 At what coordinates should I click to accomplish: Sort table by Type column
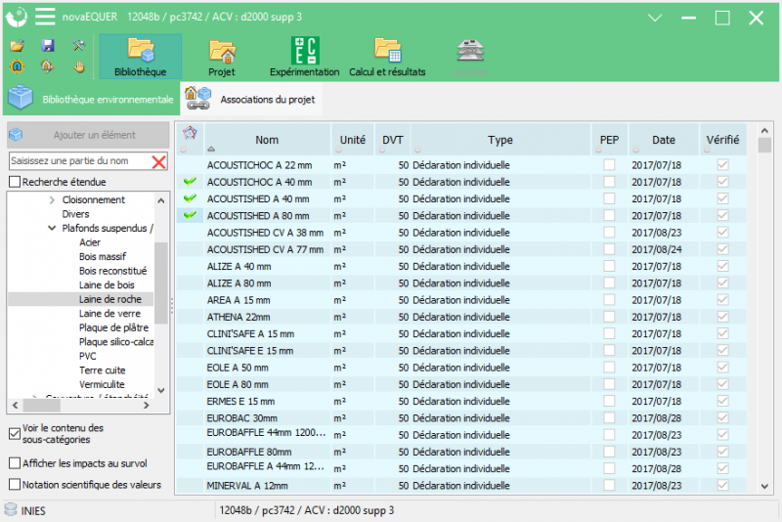(x=500, y=140)
